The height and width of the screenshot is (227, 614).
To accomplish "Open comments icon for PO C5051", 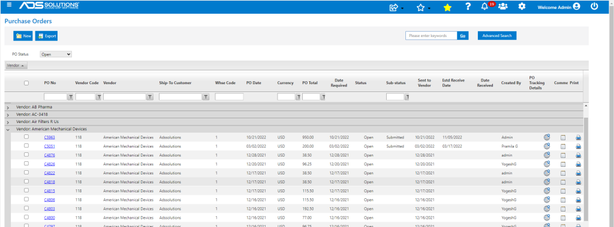I will click(x=563, y=146).
